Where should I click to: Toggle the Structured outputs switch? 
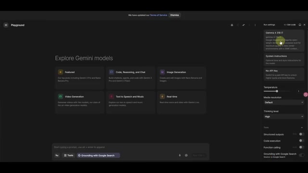pyautogui.click(x=301, y=134)
